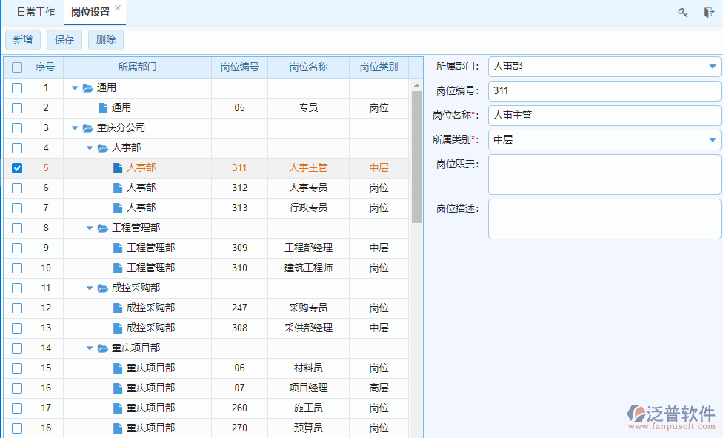Image resolution: width=723 pixels, height=438 pixels.
Task: Click the folder icon beside 工程管理部
Action: click(x=101, y=228)
